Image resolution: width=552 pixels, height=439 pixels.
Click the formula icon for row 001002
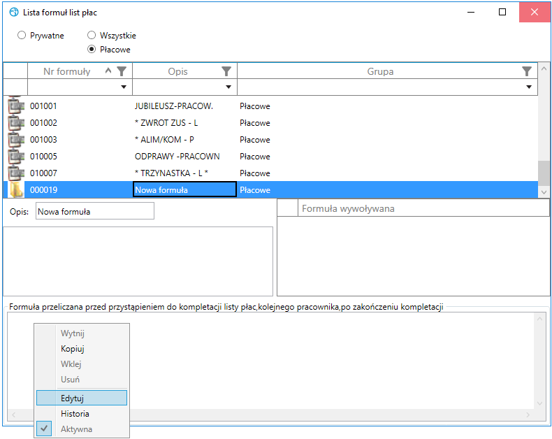click(16, 123)
